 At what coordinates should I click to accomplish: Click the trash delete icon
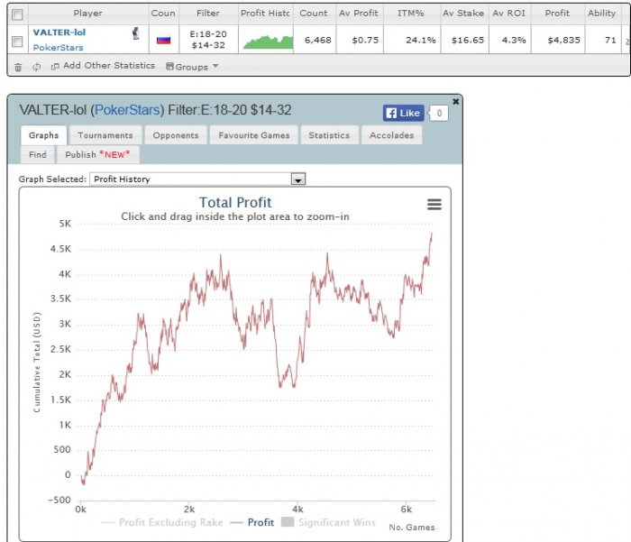[x=18, y=68]
